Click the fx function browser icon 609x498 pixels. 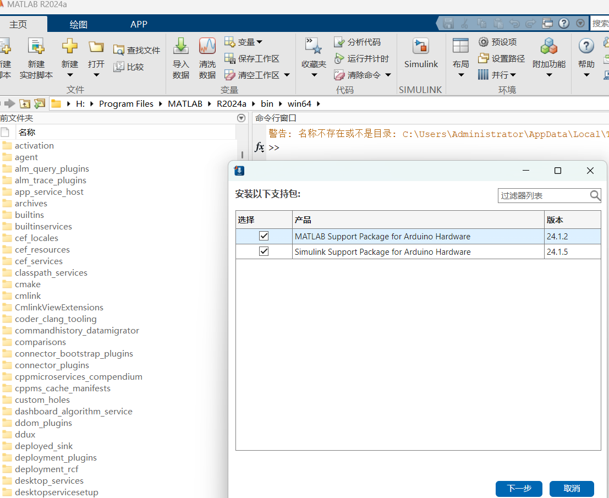[260, 147]
